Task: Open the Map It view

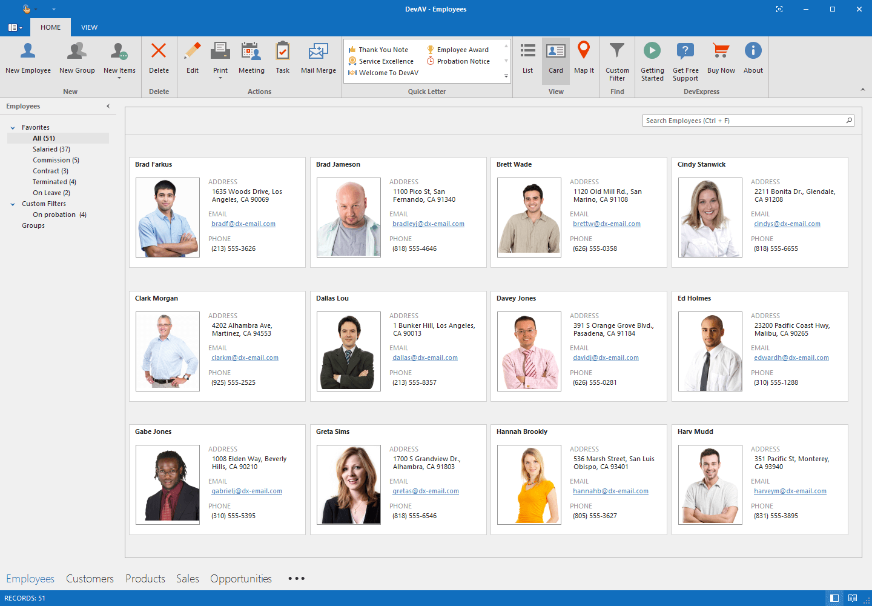Action: pyautogui.click(x=583, y=59)
